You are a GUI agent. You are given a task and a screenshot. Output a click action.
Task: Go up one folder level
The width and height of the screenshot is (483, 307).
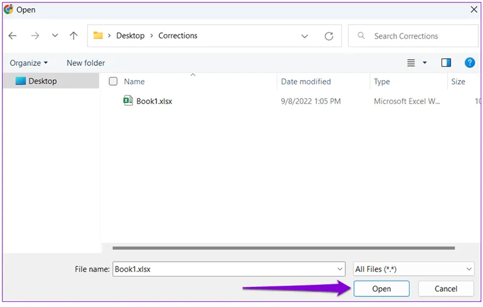pyautogui.click(x=73, y=36)
